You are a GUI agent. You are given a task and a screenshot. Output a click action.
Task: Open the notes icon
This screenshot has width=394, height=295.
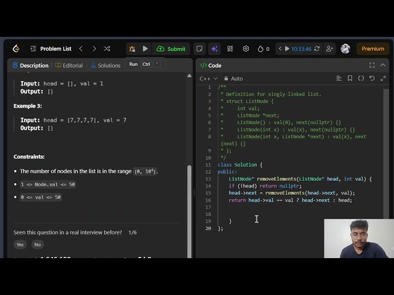point(199,49)
